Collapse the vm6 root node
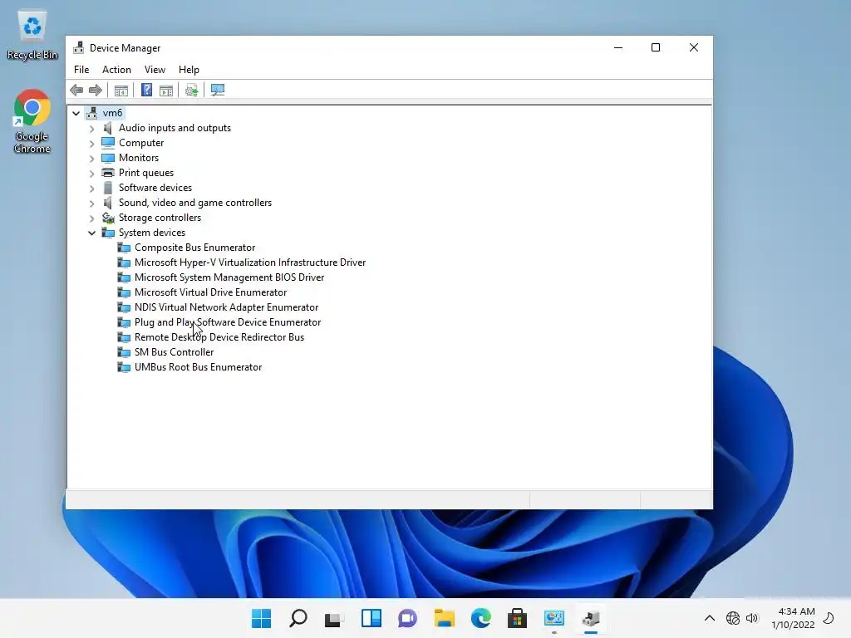Viewport: 851px width, 638px height. [x=76, y=113]
